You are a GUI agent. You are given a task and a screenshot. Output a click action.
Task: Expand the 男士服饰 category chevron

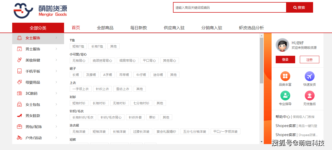pos(56,49)
